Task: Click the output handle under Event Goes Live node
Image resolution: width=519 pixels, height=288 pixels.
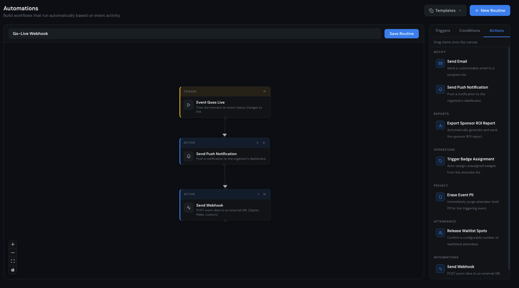Action: (x=225, y=118)
